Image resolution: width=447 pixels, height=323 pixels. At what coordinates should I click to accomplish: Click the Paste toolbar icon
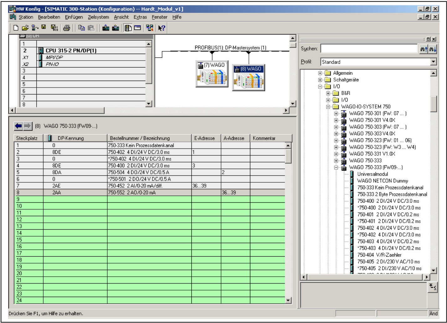[91, 28]
